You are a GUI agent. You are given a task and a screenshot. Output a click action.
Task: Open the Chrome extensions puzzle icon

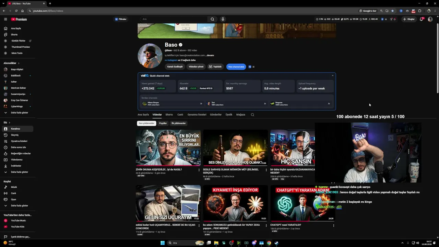419,11
